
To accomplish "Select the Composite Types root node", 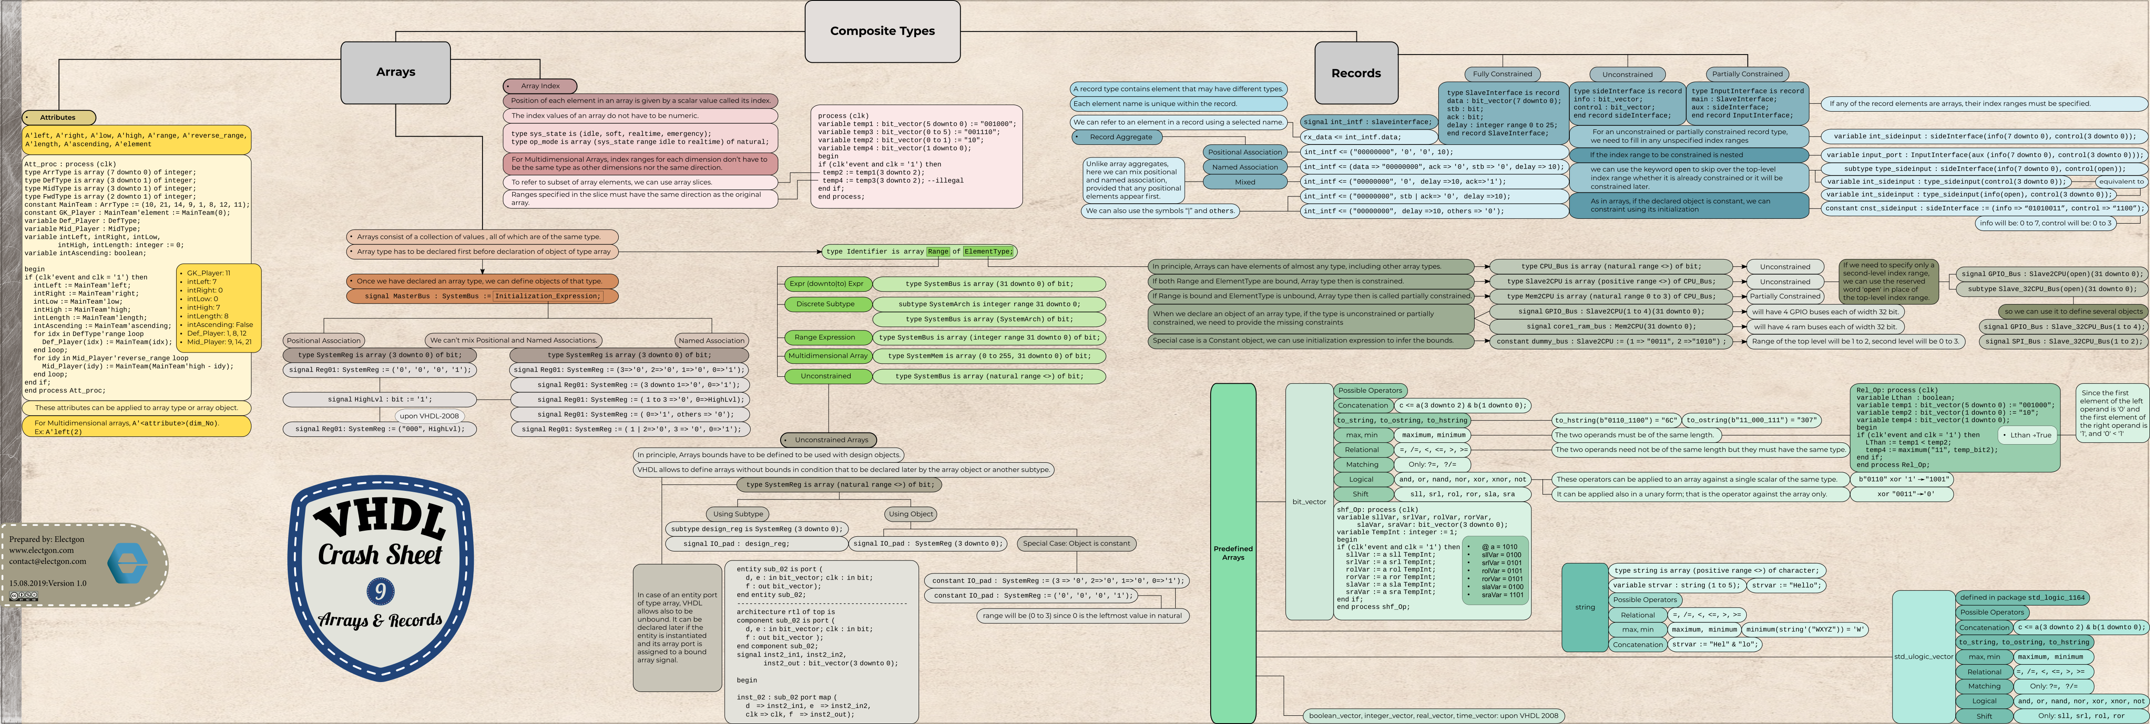I will 882,31.
